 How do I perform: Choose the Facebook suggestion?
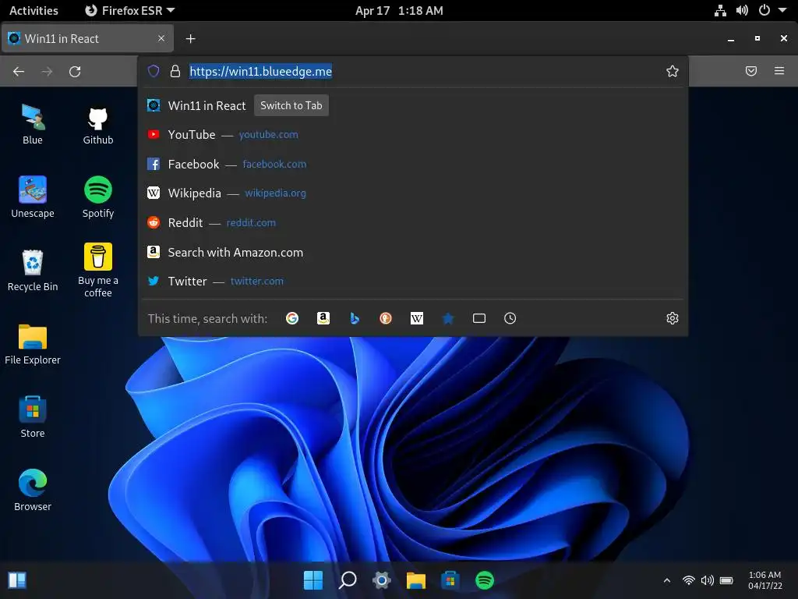[x=413, y=164]
